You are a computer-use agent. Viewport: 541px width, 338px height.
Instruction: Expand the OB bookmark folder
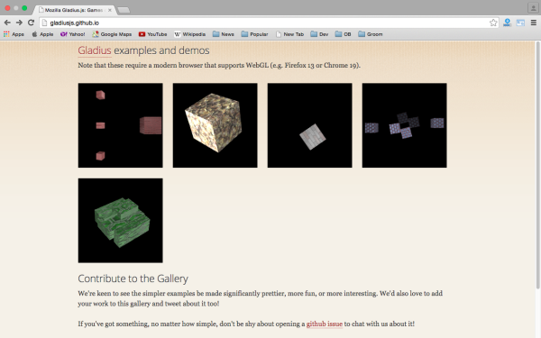click(x=343, y=34)
